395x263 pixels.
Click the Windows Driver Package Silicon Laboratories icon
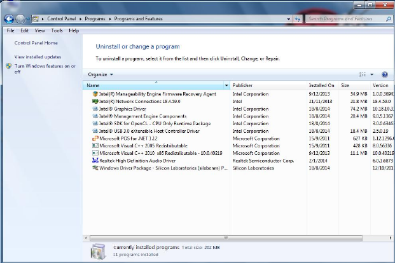click(x=95, y=168)
